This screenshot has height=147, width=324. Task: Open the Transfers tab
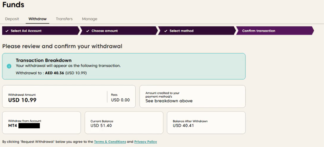[64, 19]
